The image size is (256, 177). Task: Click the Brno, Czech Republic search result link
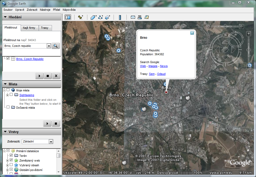click(x=30, y=59)
